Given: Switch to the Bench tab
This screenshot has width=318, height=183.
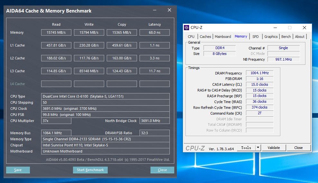Looking at the screenshot, I should coord(286,37).
